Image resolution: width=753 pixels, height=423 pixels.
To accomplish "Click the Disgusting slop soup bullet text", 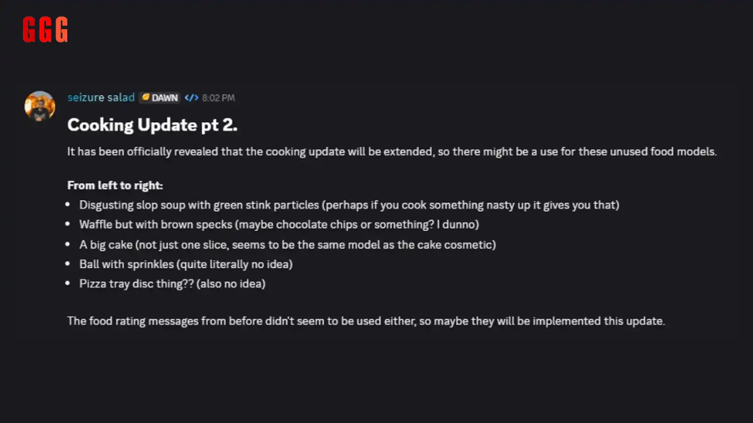I will click(x=349, y=205).
